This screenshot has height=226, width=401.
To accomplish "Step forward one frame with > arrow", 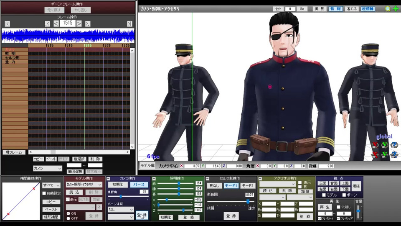I will (x=79, y=24).
